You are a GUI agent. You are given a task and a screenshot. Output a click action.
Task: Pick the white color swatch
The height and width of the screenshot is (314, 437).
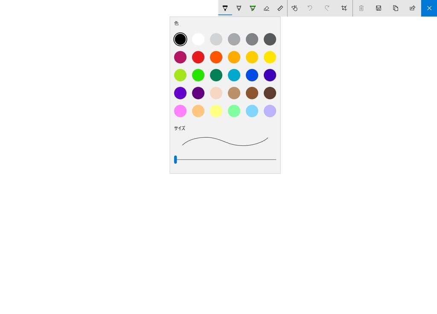click(x=198, y=39)
